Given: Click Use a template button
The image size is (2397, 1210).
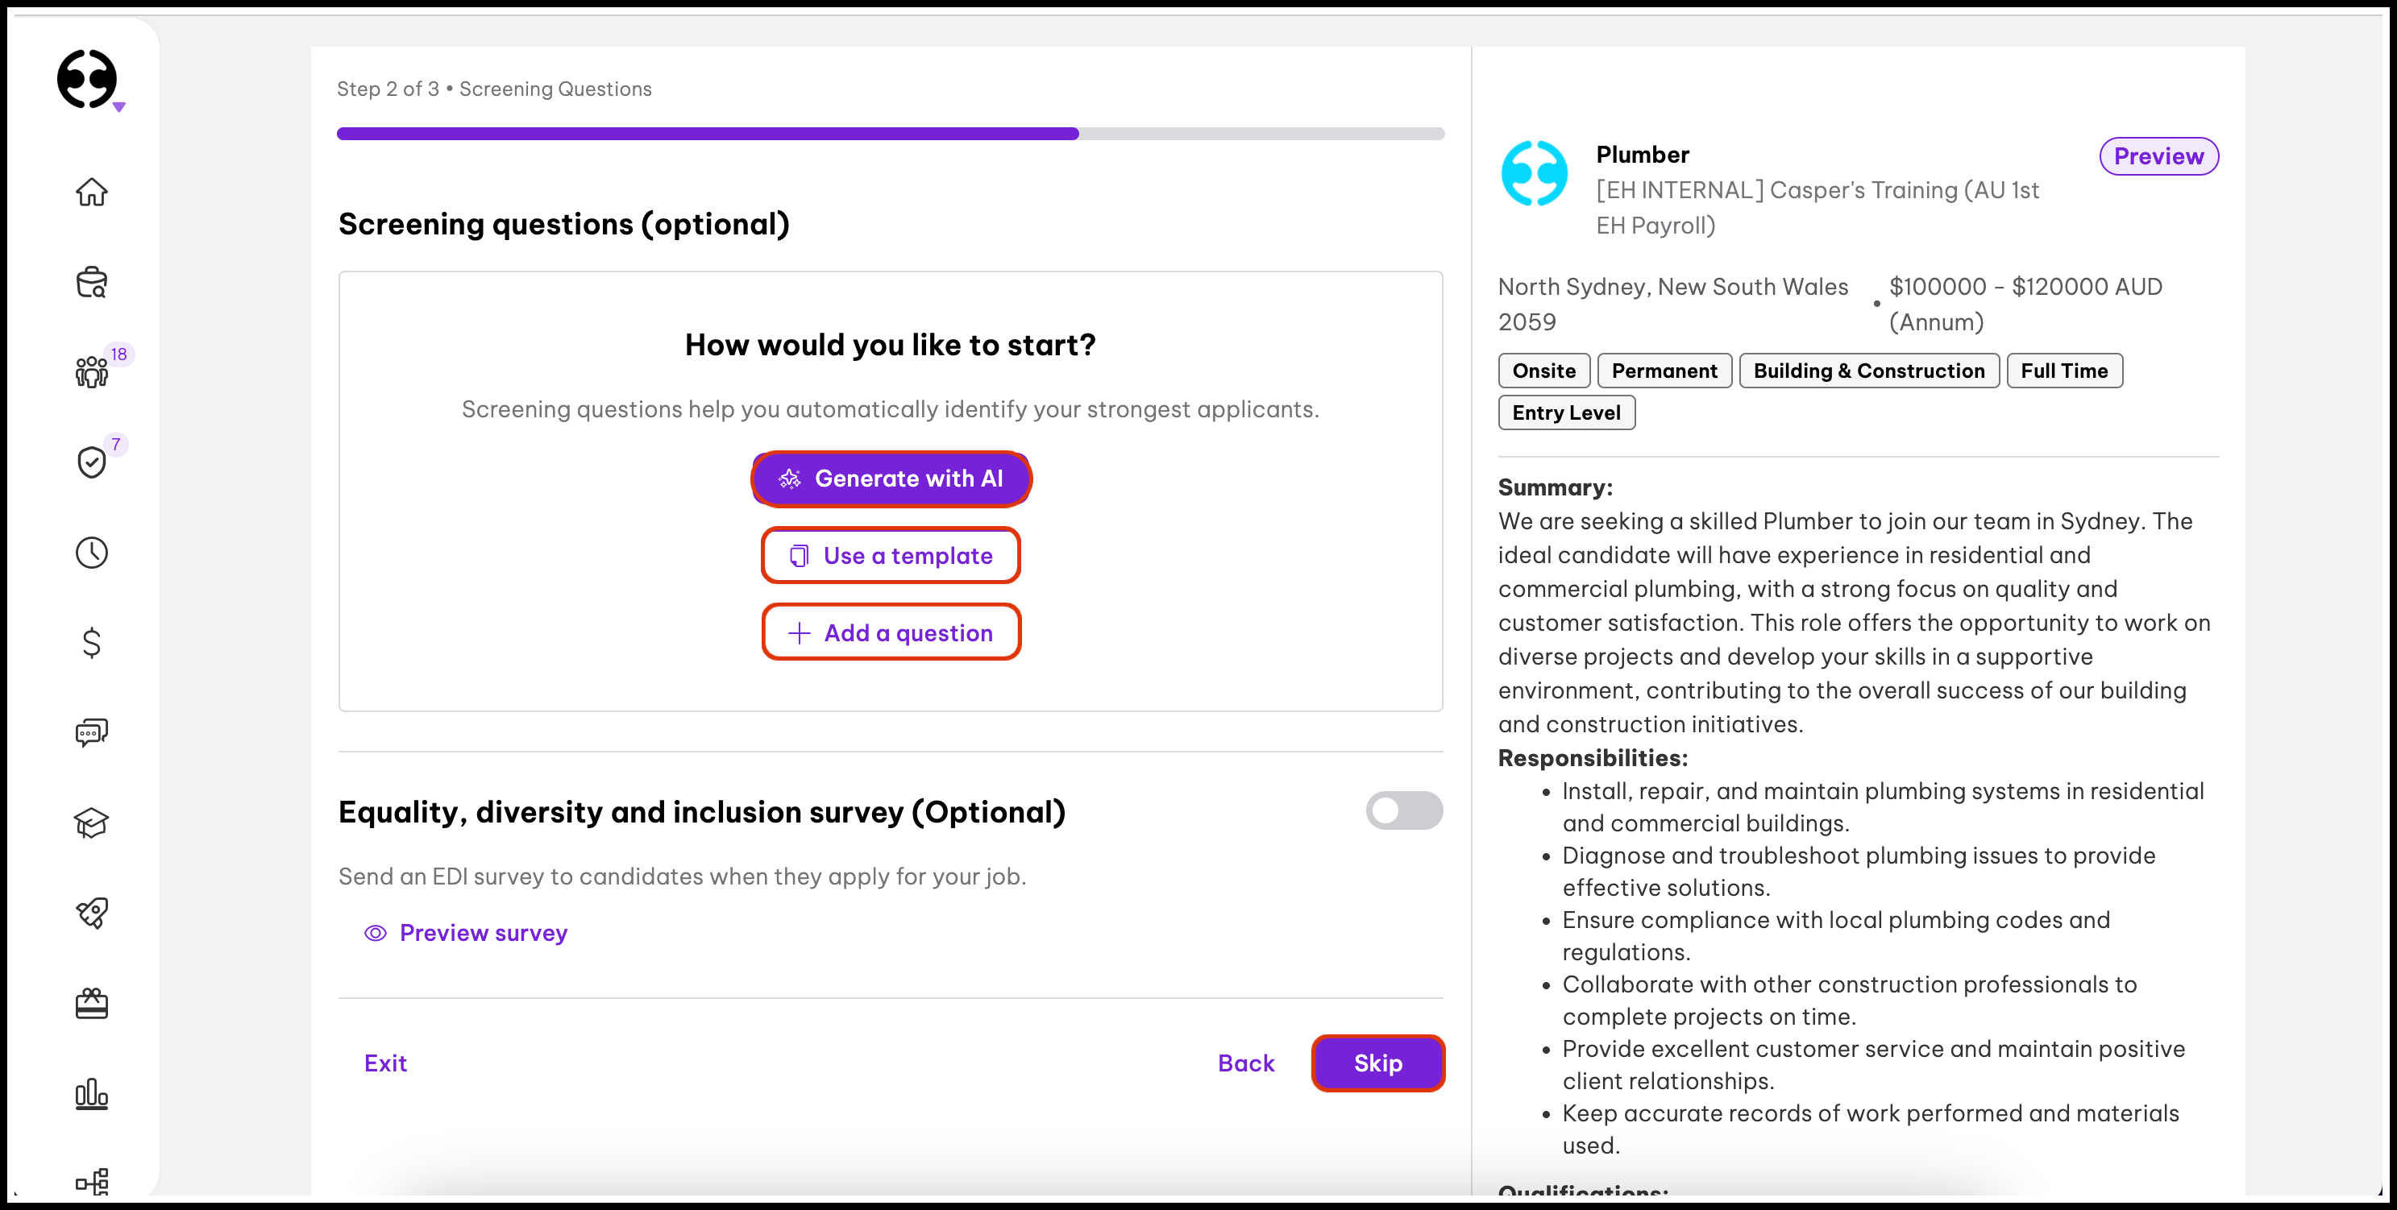Looking at the screenshot, I should pyautogui.click(x=891, y=556).
